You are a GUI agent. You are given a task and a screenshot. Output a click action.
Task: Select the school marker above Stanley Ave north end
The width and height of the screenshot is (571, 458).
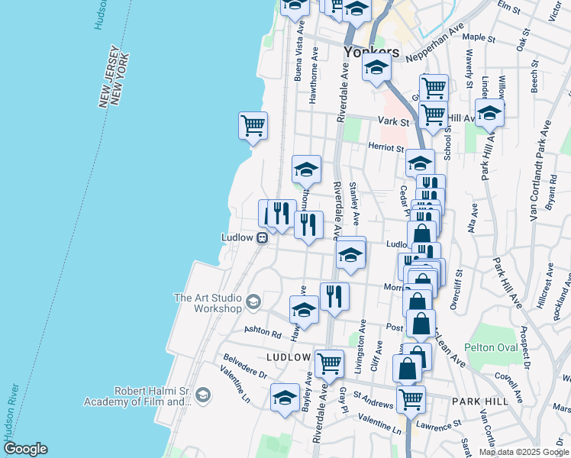(306, 169)
